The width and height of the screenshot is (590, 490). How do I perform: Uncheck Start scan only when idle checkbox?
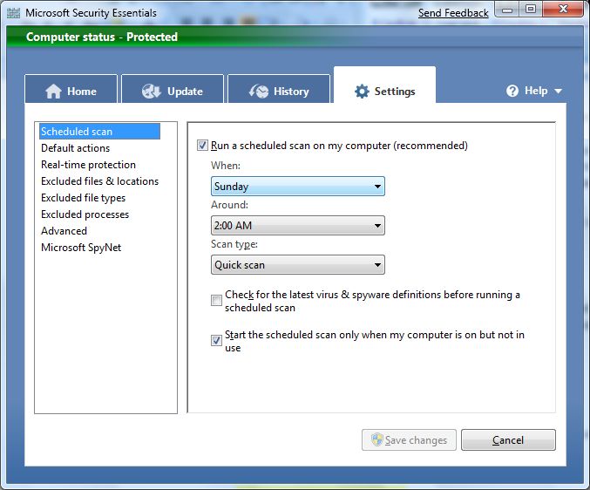click(216, 340)
